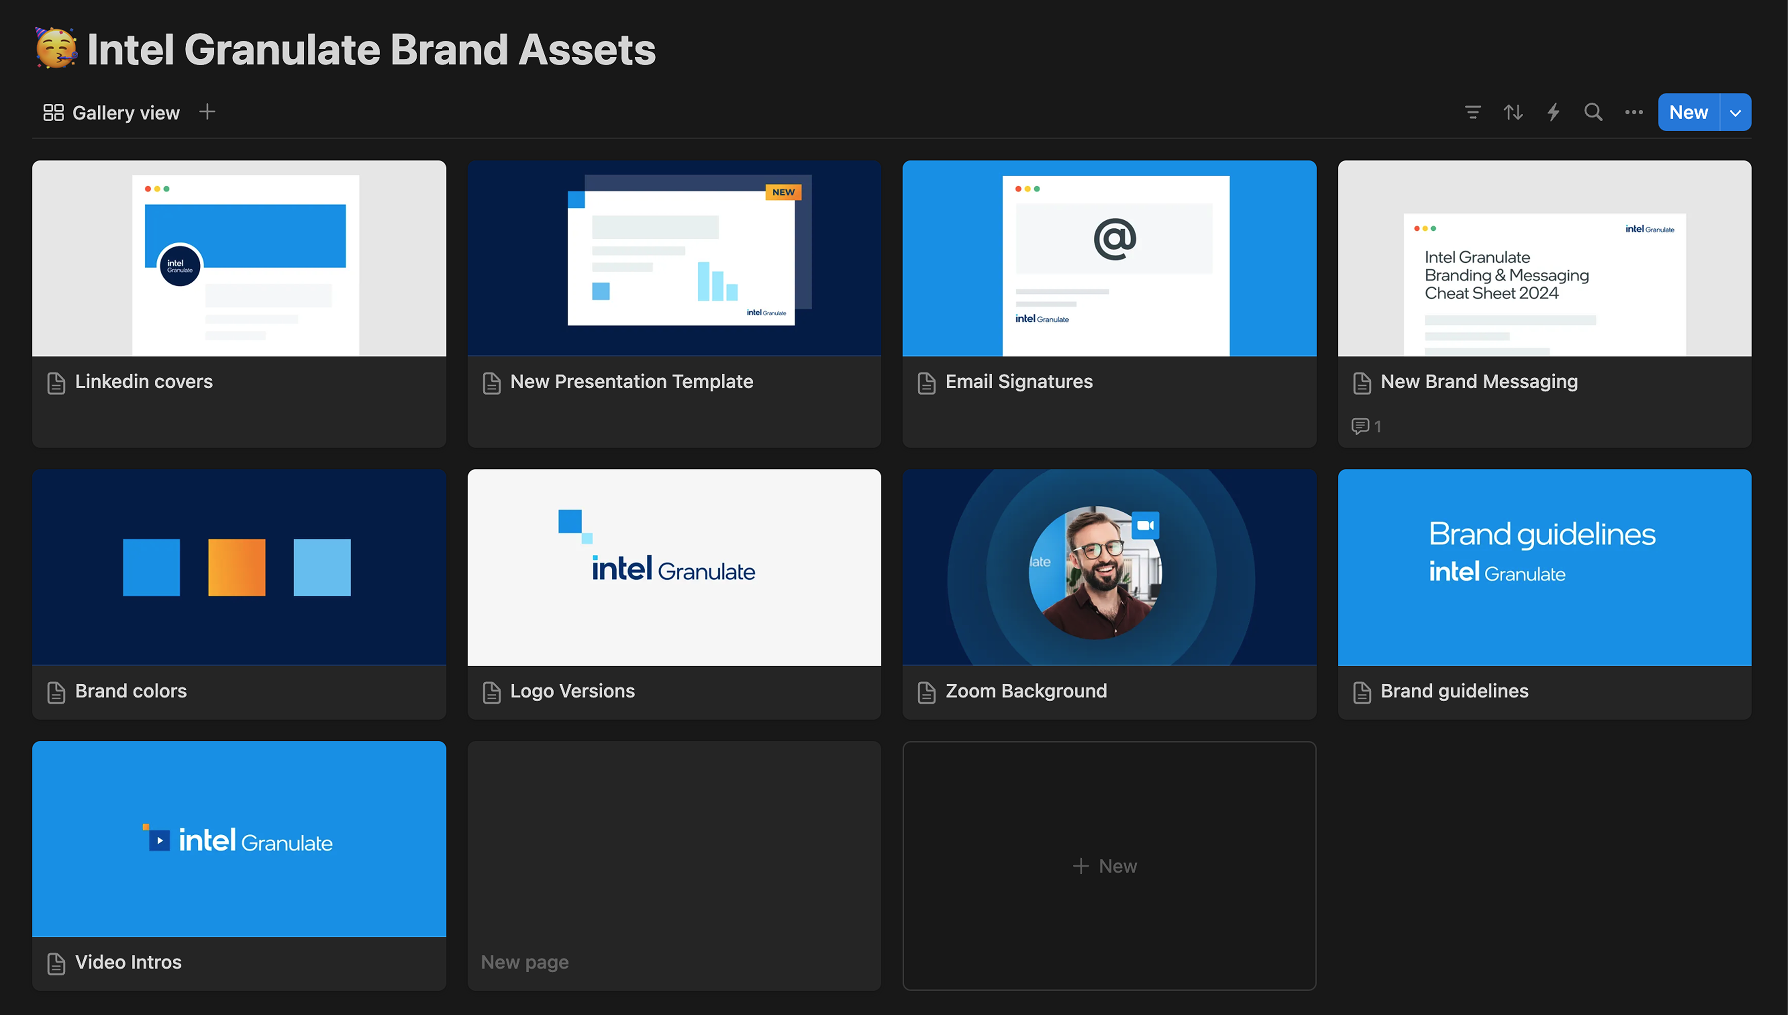Click page icon beside Logo Versions
Image resolution: width=1788 pixels, height=1015 pixels.
[x=491, y=692]
